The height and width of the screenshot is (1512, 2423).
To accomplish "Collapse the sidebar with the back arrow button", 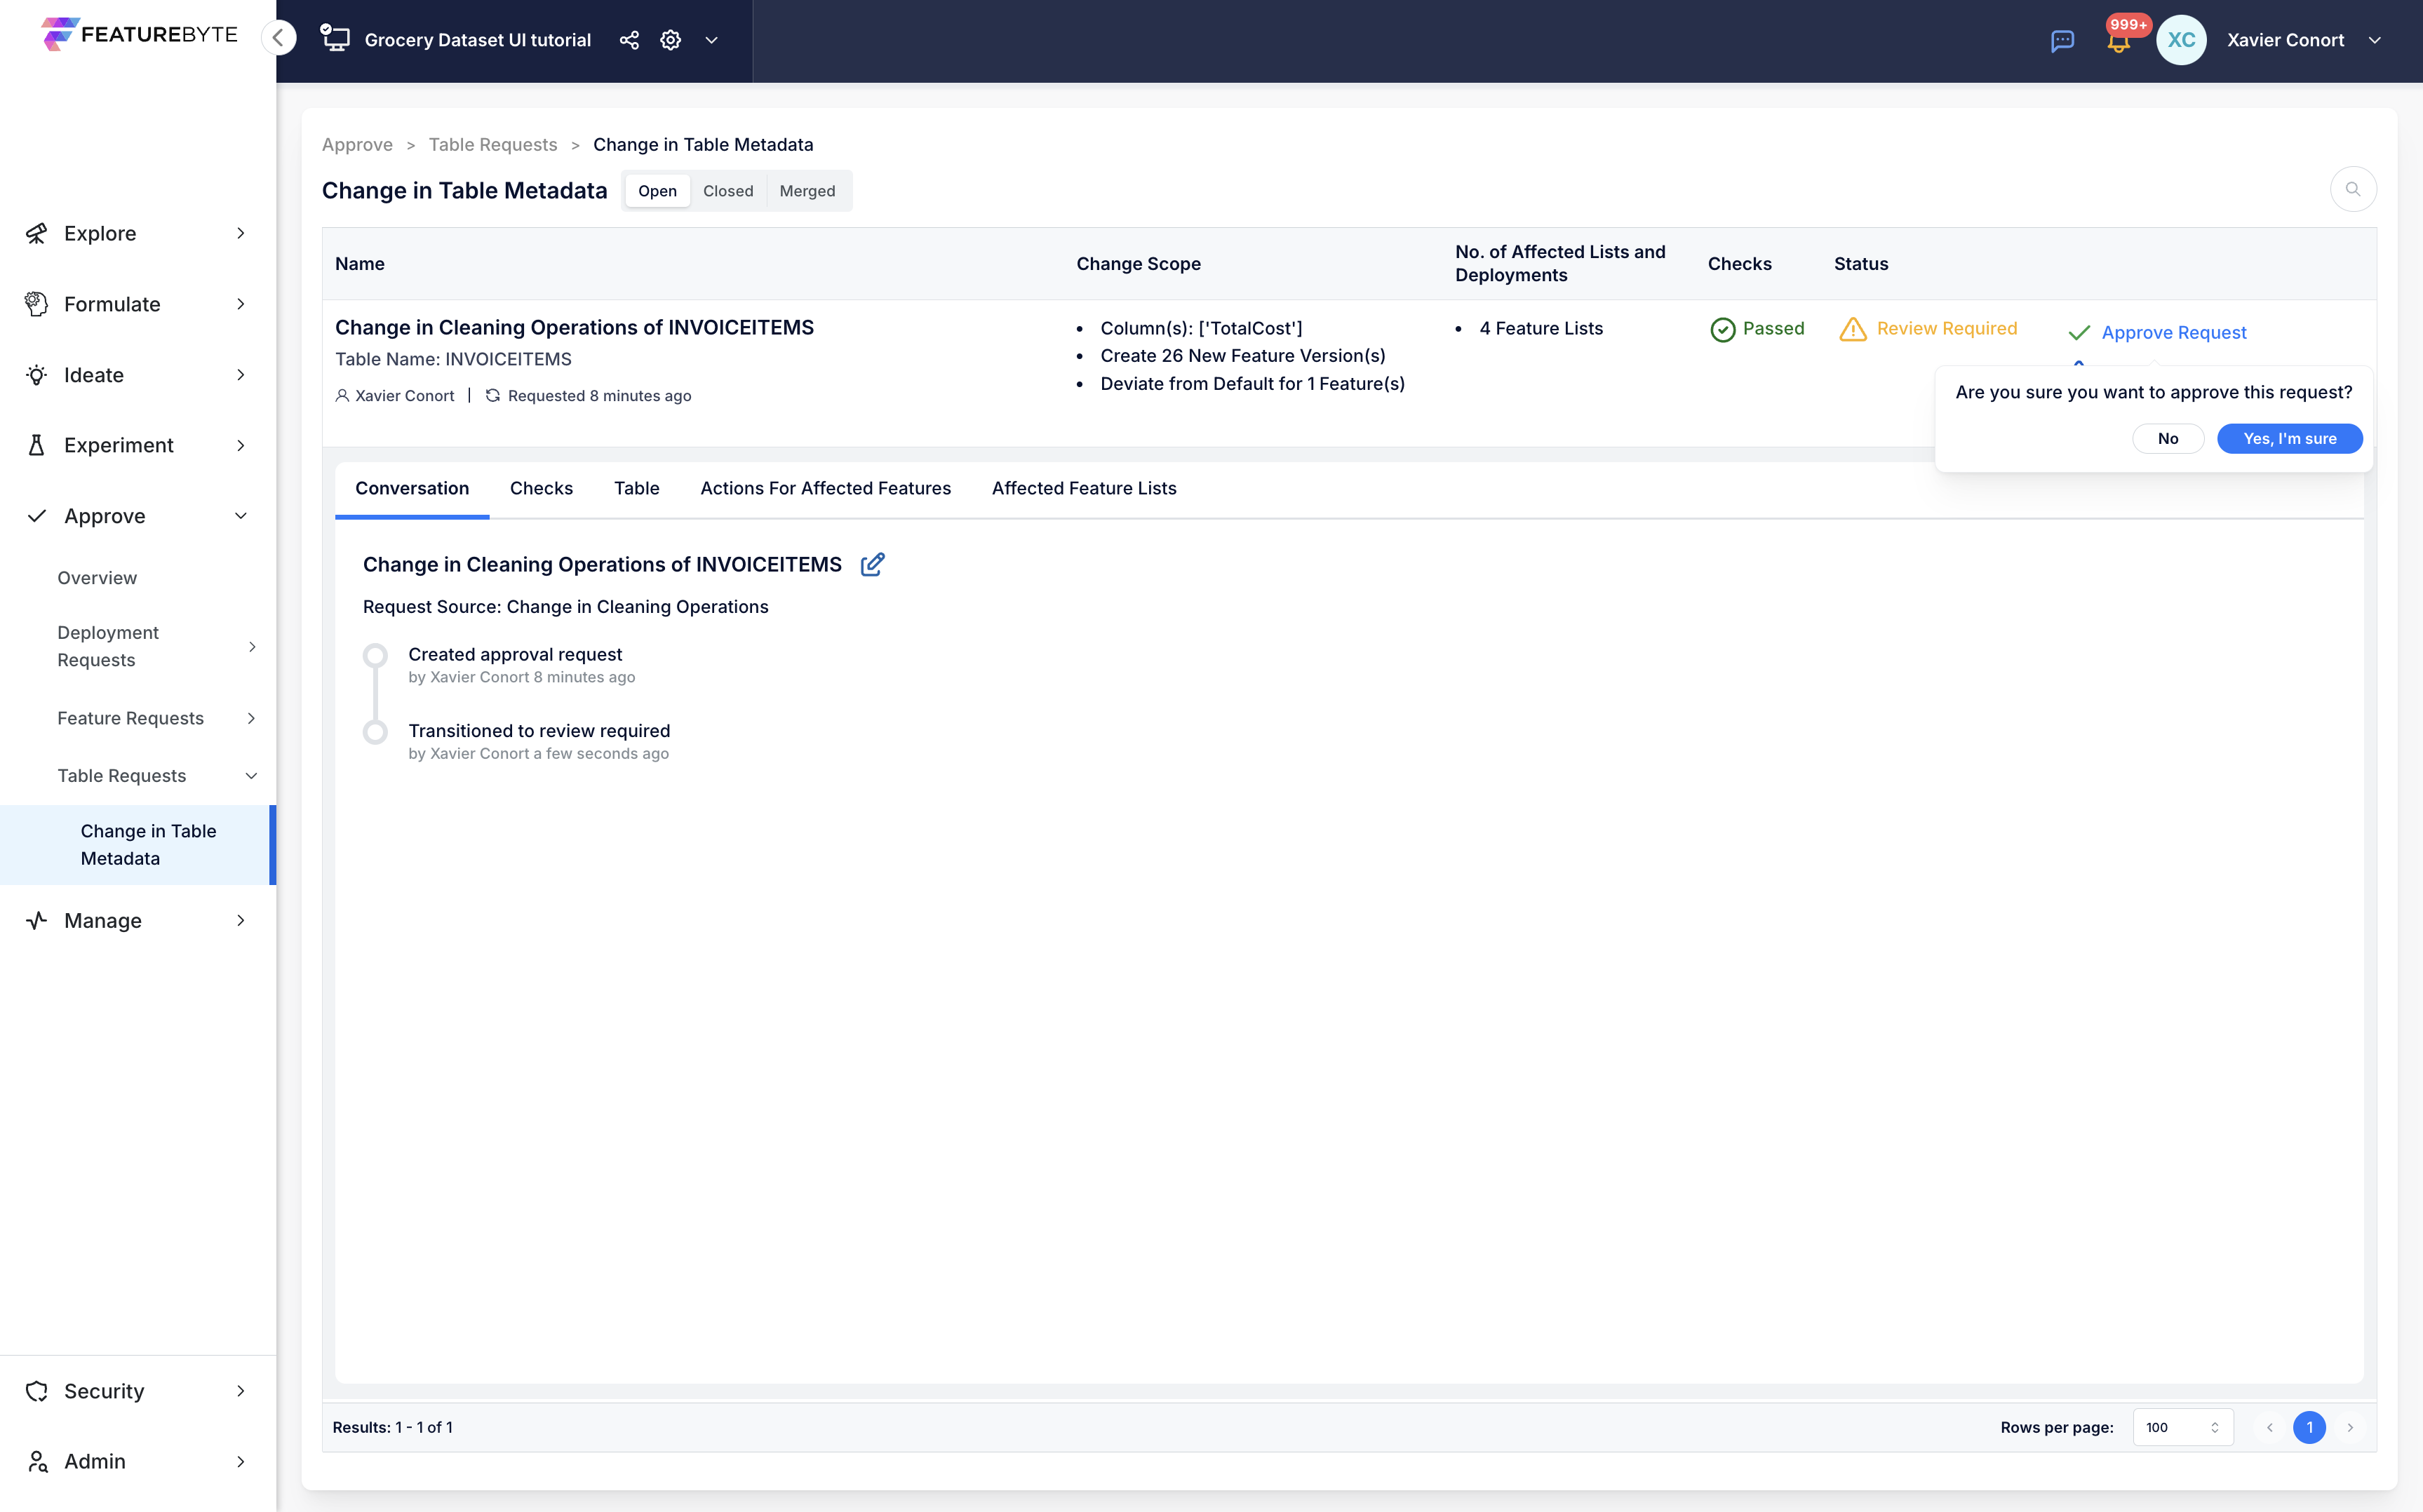I will pyautogui.click(x=279, y=38).
